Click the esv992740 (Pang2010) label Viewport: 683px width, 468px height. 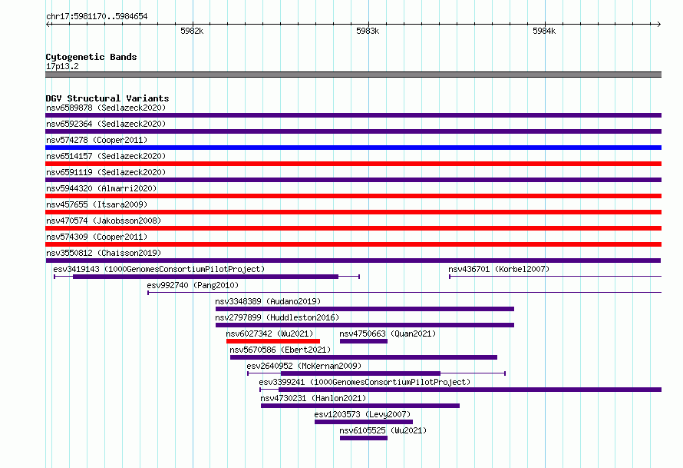click(x=193, y=285)
